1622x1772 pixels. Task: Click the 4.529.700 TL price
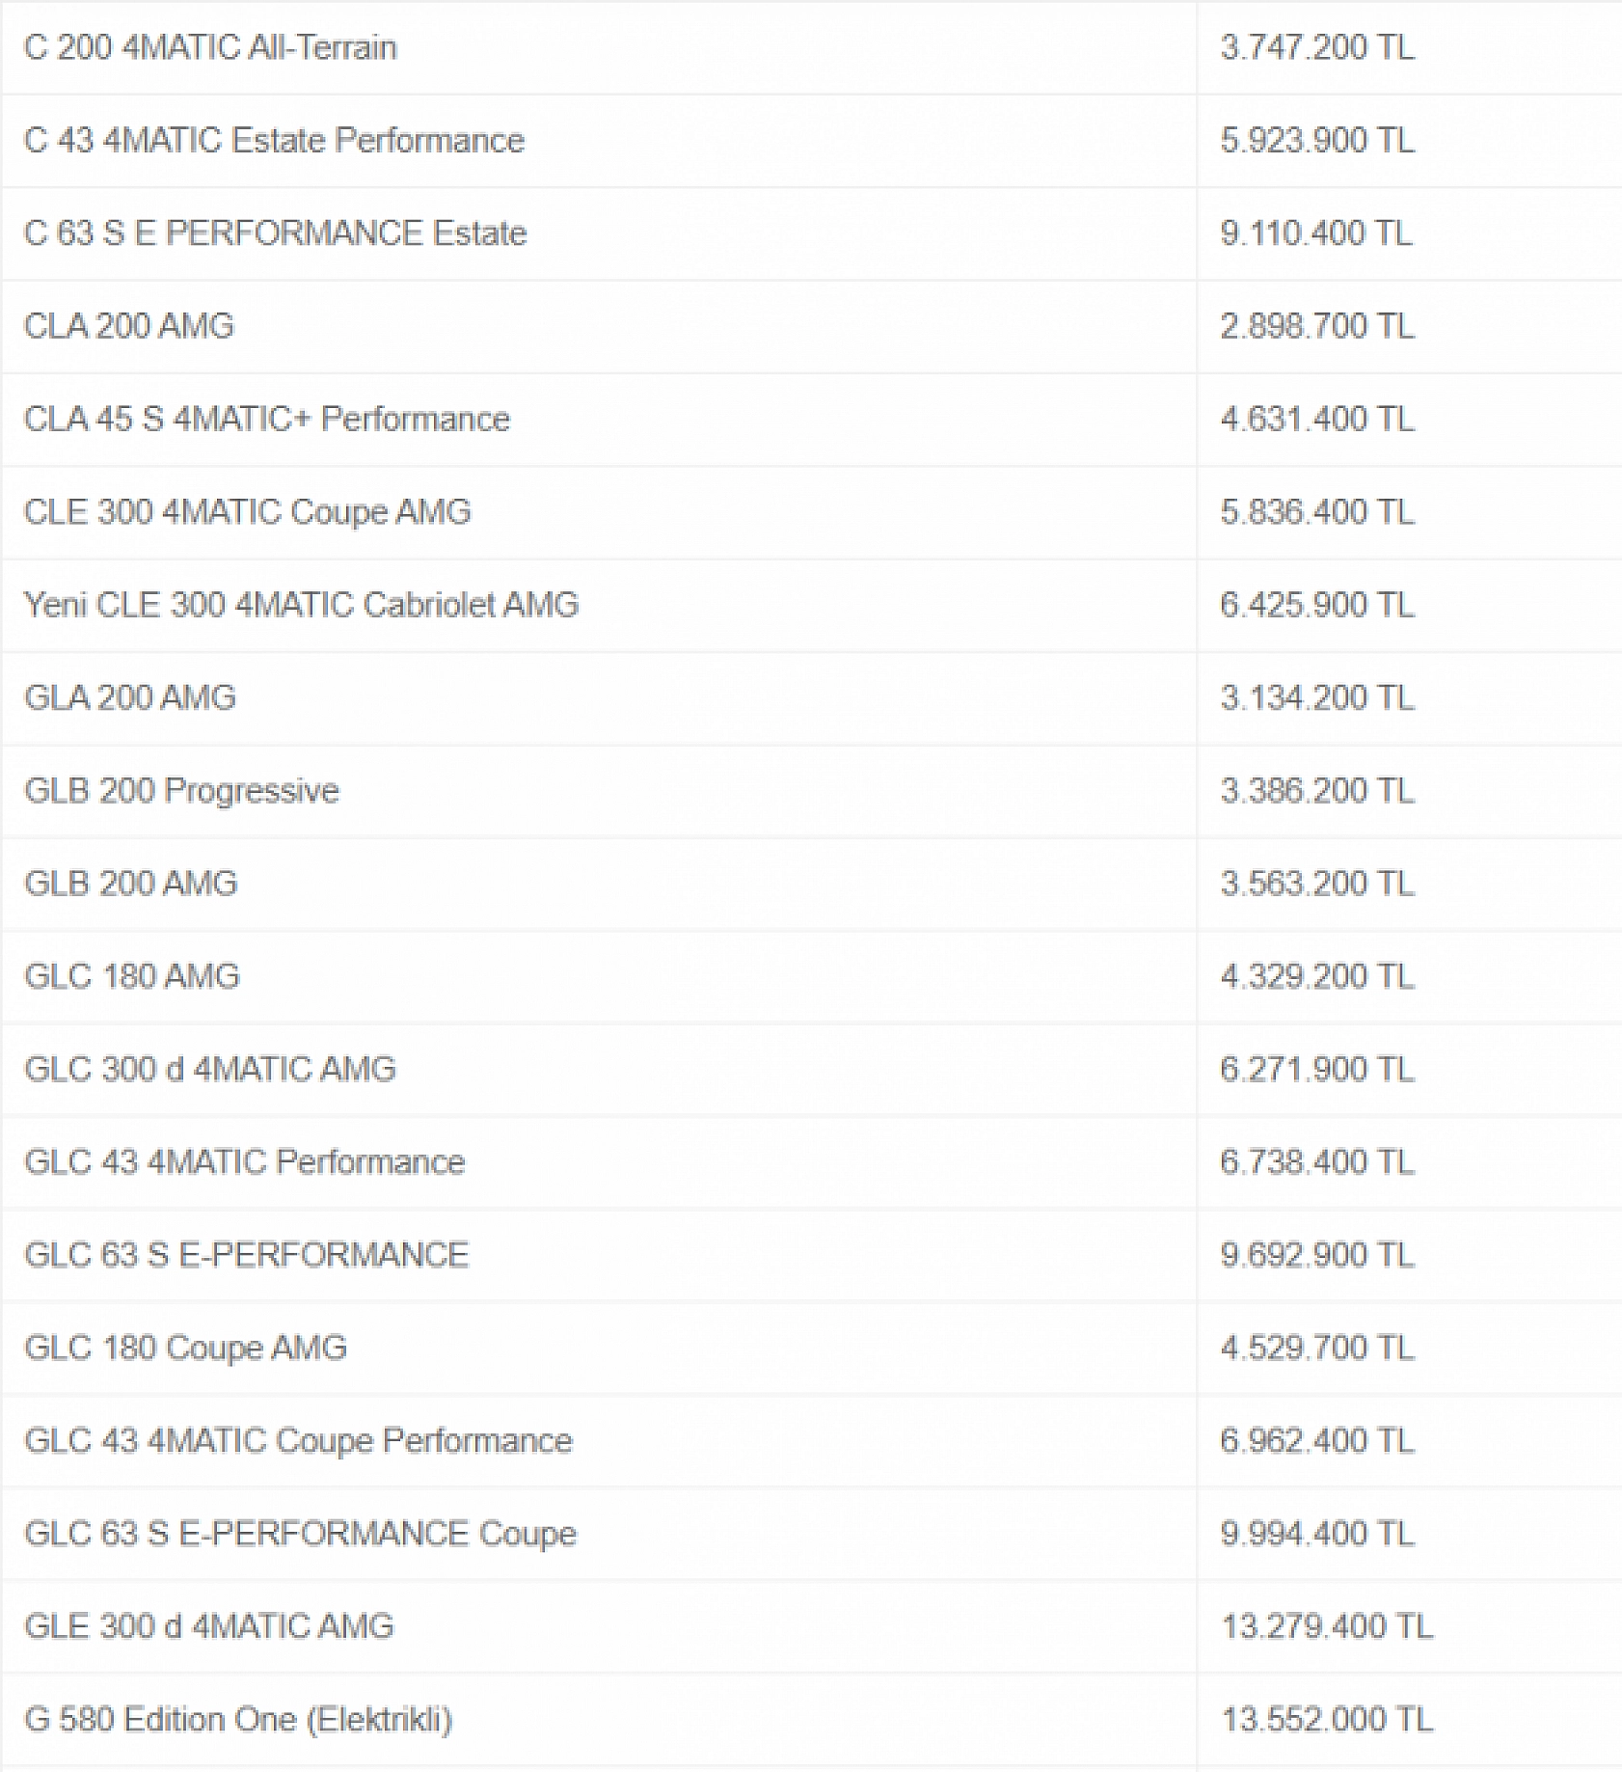[x=1317, y=1348]
